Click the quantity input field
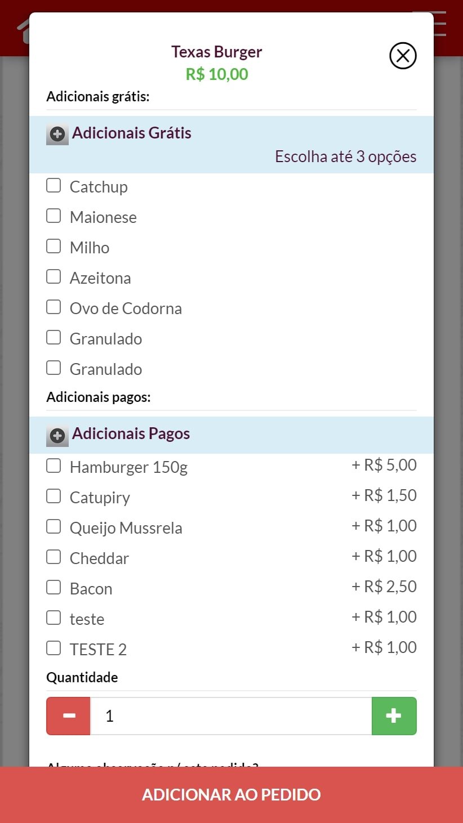 (x=231, y=715)
